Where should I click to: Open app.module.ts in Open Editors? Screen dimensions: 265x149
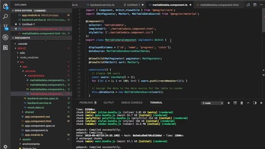click(41, 15)
